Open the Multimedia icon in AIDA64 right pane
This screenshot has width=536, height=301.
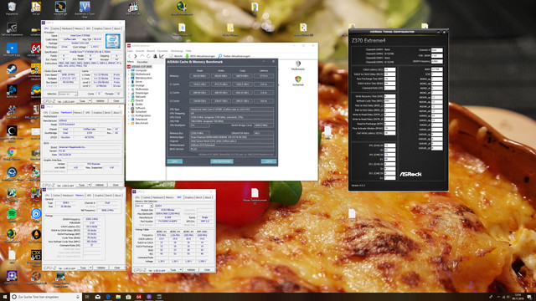(298, 64)
